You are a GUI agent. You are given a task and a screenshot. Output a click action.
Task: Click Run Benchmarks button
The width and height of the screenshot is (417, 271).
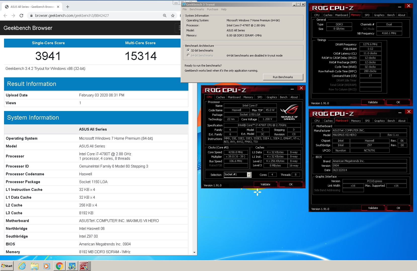click(283, 77)
